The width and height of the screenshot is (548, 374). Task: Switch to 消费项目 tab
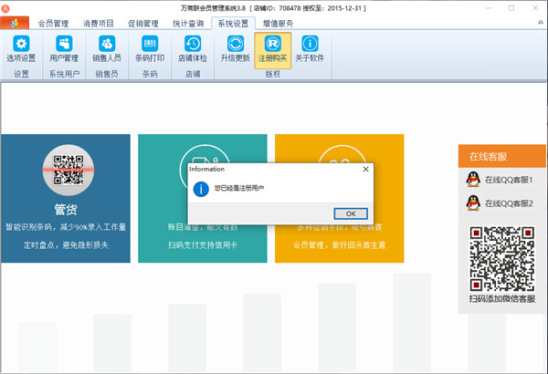(x=97, y=23)
